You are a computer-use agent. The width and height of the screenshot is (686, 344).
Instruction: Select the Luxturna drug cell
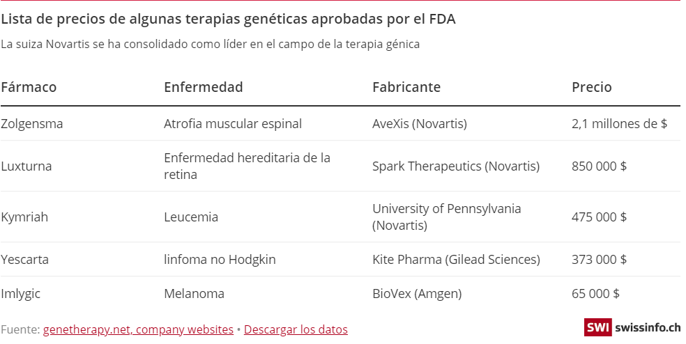pos(26,166)
